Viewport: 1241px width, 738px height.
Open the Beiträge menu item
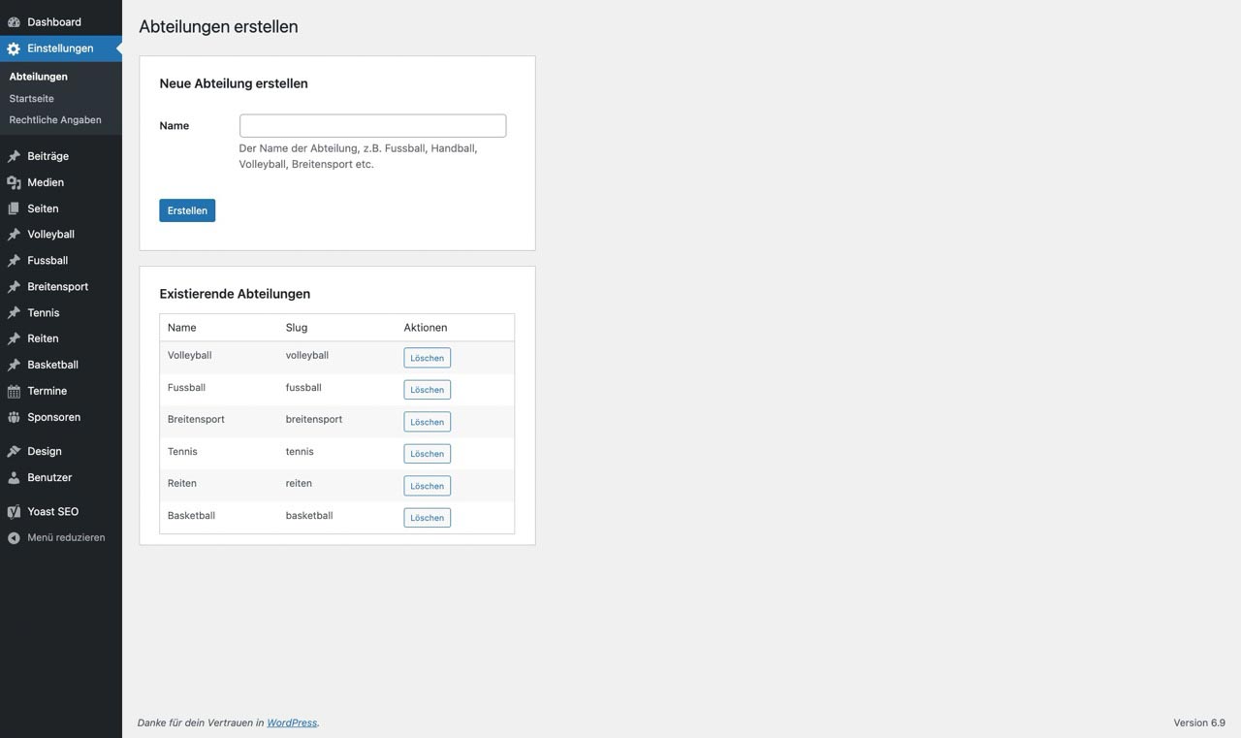(48, 156)
